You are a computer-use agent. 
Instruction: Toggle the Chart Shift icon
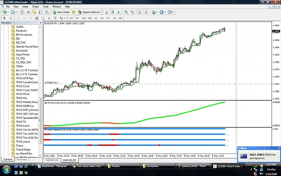point(147,12)
